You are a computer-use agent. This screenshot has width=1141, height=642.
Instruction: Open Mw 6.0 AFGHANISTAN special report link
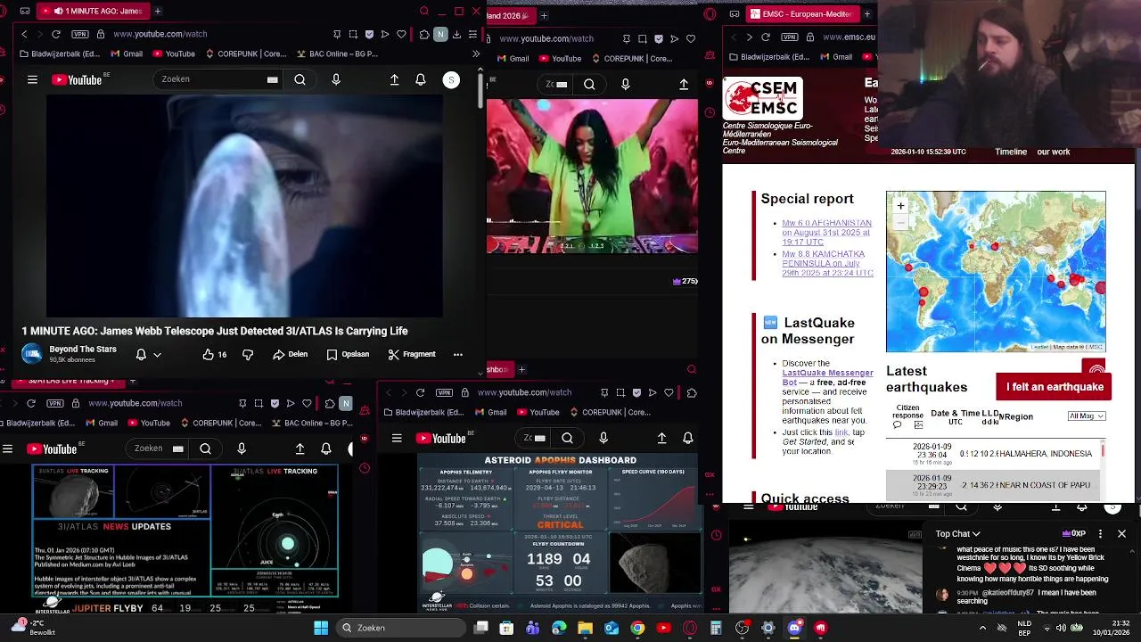826,233
